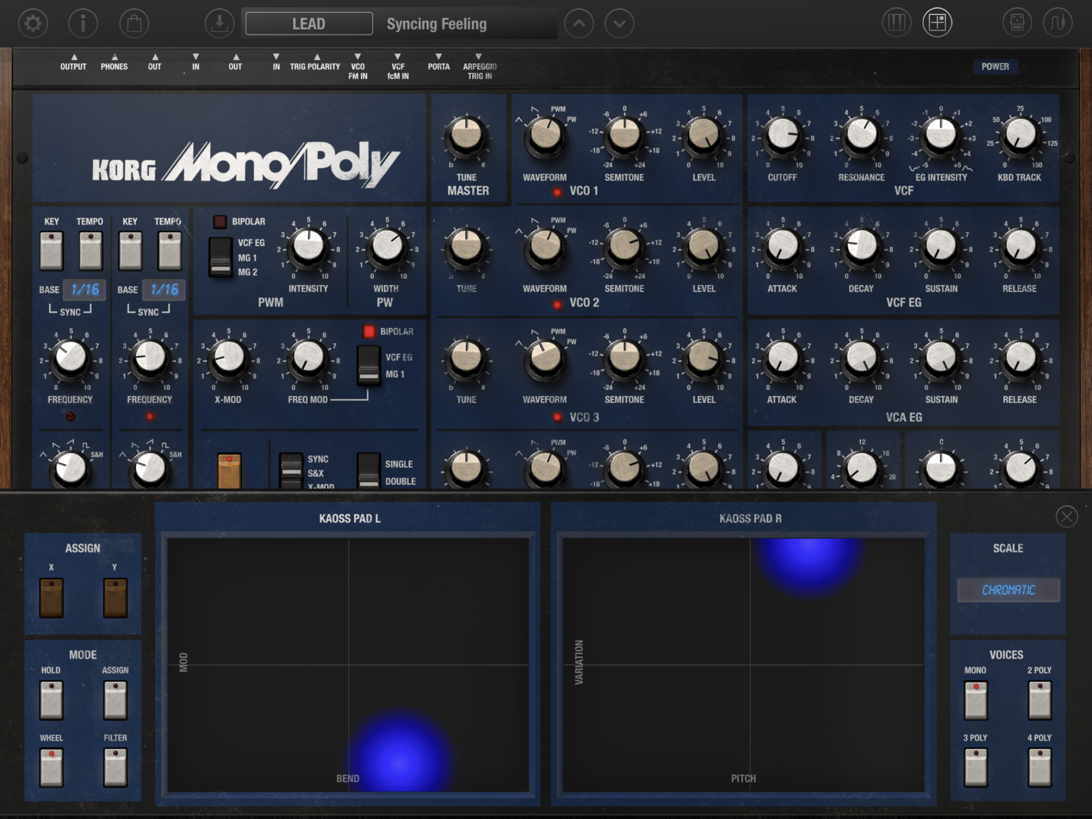The image size is (1092, 819).
Task: Switch to the previous preset with the up chevron
Action: coord(578,23)
